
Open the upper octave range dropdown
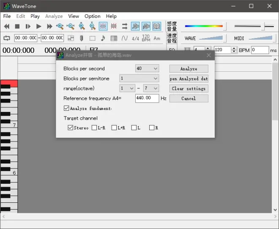click(151, 88)
